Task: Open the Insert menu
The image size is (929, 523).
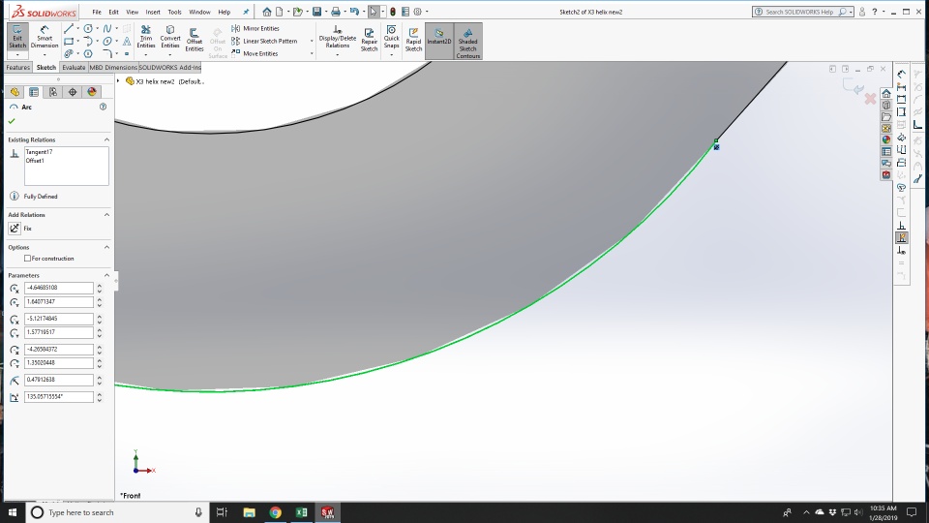Action: point(153,12)
